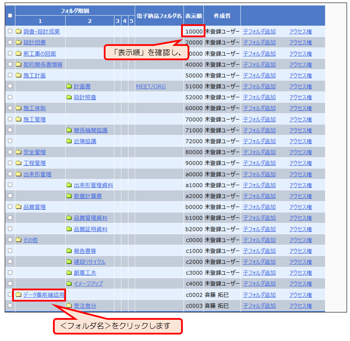Click green folder icon beside 受注者分

[69, 305]
